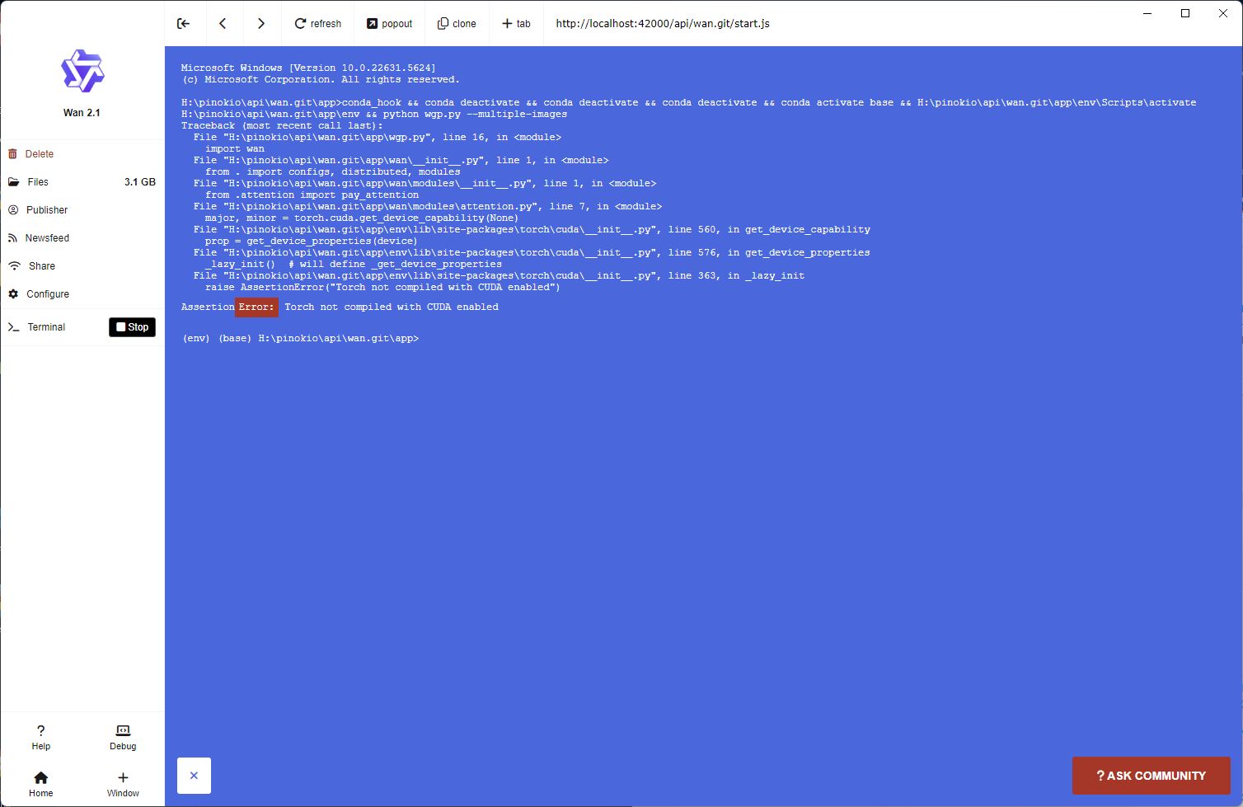Viewport: 1243px width, 807px height.
Task: Go back with the left chevron
Action: [223, 23]
